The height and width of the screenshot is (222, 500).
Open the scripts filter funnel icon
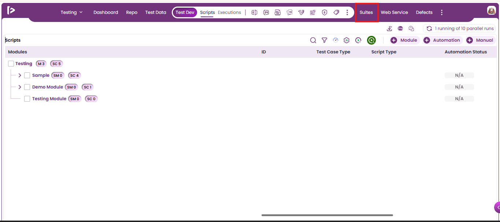pyautogui.click(x=325, y=40)
